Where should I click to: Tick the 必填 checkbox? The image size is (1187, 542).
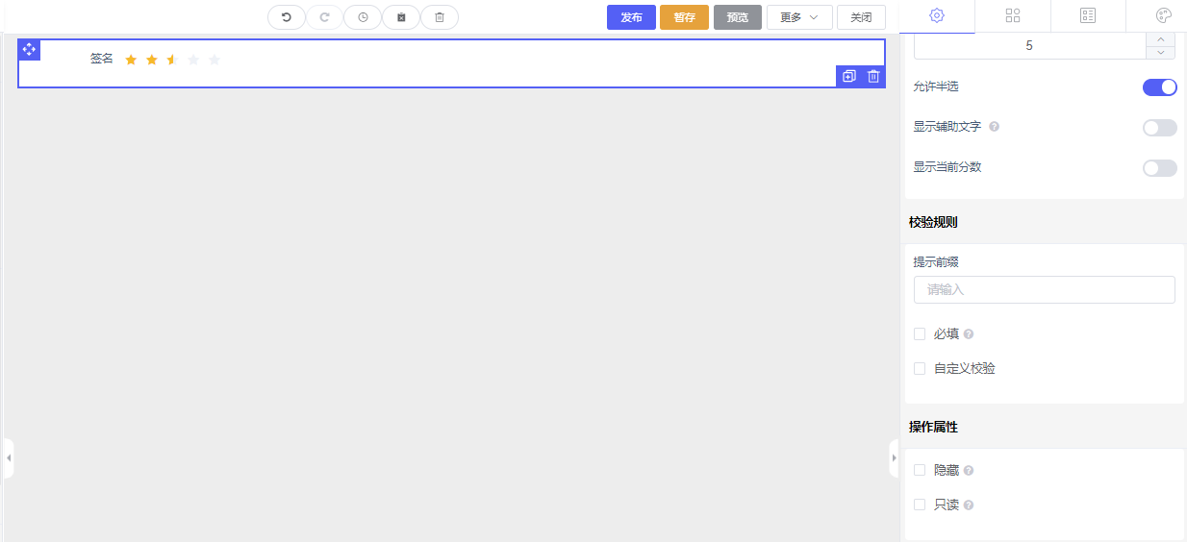pyautogui.click(x=920, y=334)
